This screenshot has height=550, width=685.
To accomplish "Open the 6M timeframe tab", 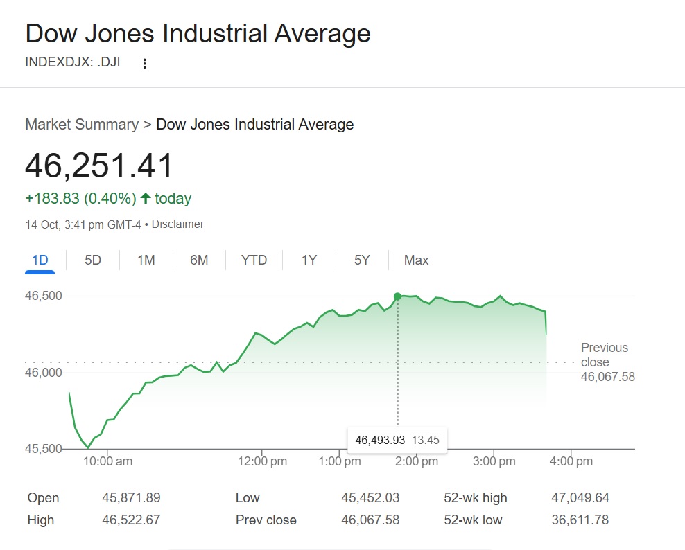I will pyautogui.click(x=200, y=260).
